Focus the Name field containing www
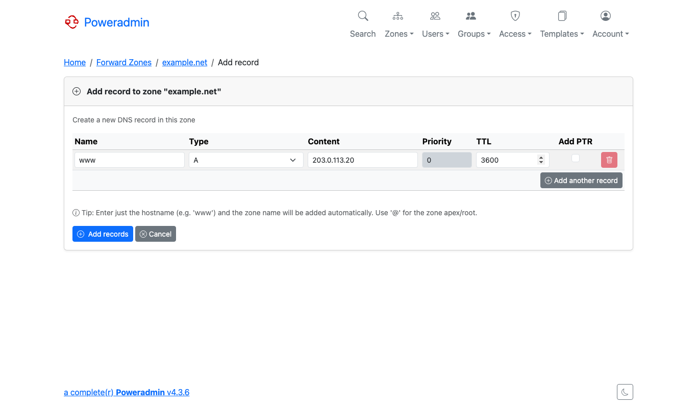Viewport: 697px width, 408px height. (130, 160)
